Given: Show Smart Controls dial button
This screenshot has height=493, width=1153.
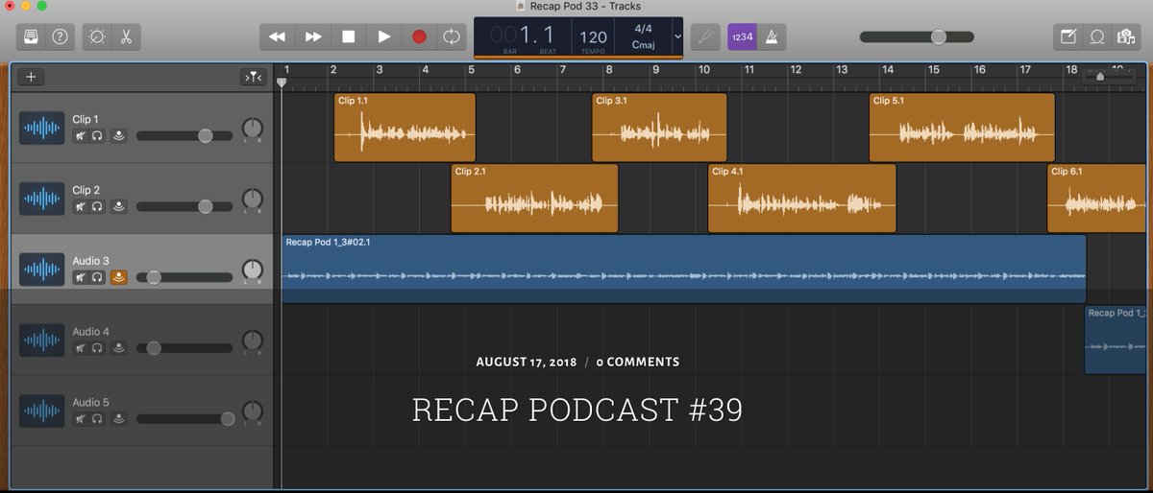Looking at the screenshot, I should coord(97,36).
